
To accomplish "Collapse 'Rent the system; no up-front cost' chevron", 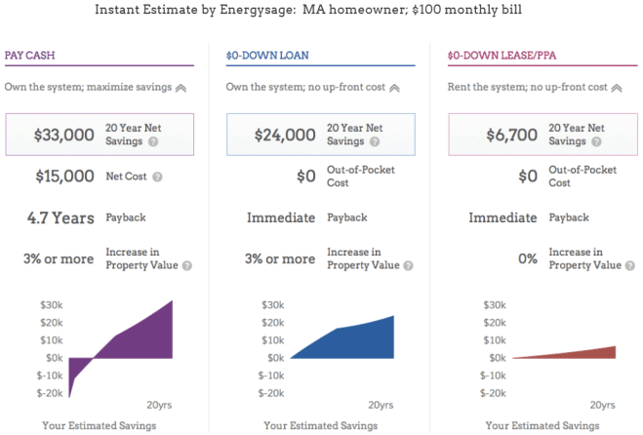I will [617, 88].
